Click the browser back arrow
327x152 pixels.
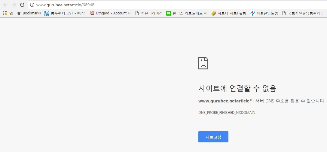pos(5,5)
